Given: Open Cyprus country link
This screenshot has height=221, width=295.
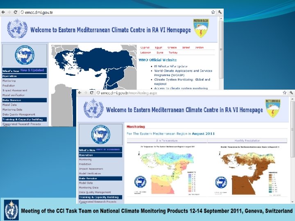Looking at the screenshot, I should pyautogui.click(x=145, y=47).
